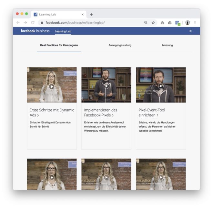The image size is (213, 207).
Task: Click the padlock site info icon
Action: click(42, 23)
